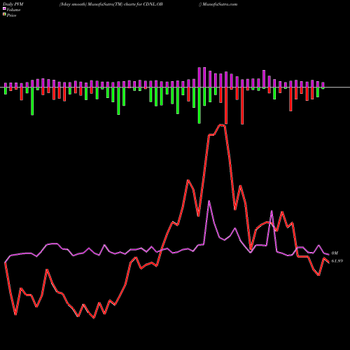Click the left start point where both lines meet

pos(5,262)
